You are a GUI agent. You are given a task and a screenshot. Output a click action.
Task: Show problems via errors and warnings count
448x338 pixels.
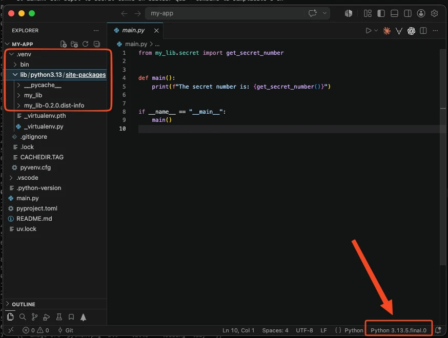(x=36, y=330)
